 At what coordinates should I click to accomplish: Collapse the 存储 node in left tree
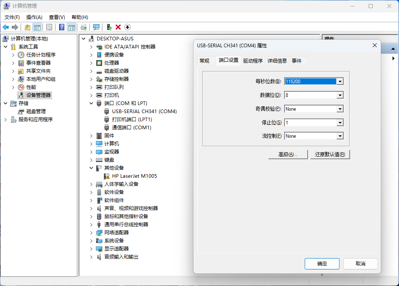[6, 103]
